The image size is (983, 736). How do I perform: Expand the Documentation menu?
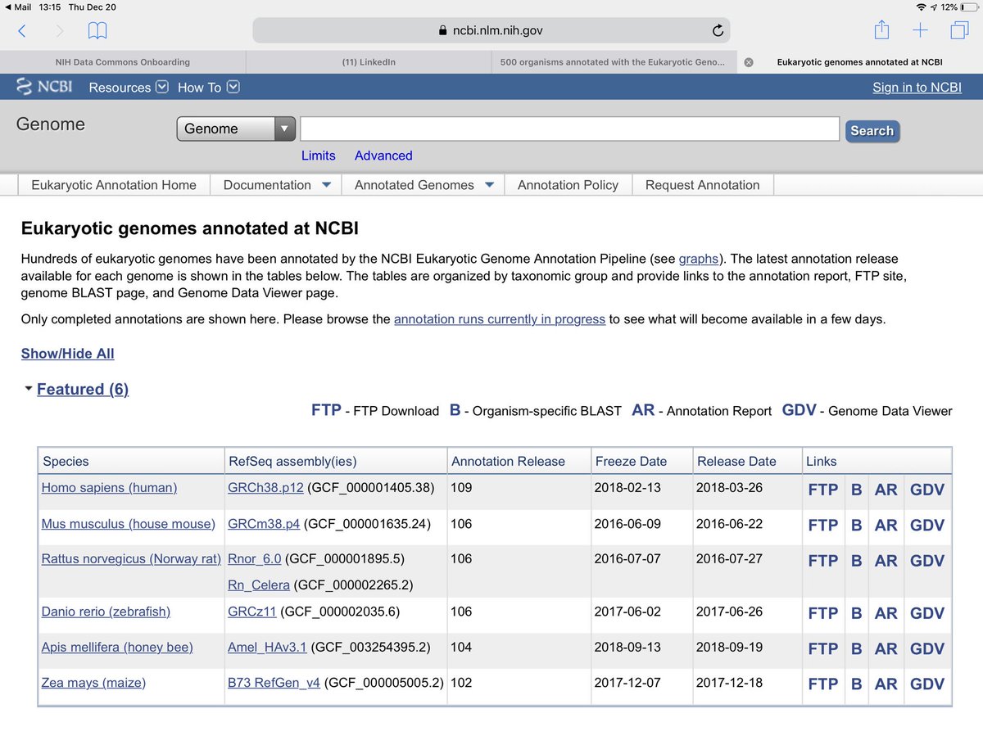(277, 185)
